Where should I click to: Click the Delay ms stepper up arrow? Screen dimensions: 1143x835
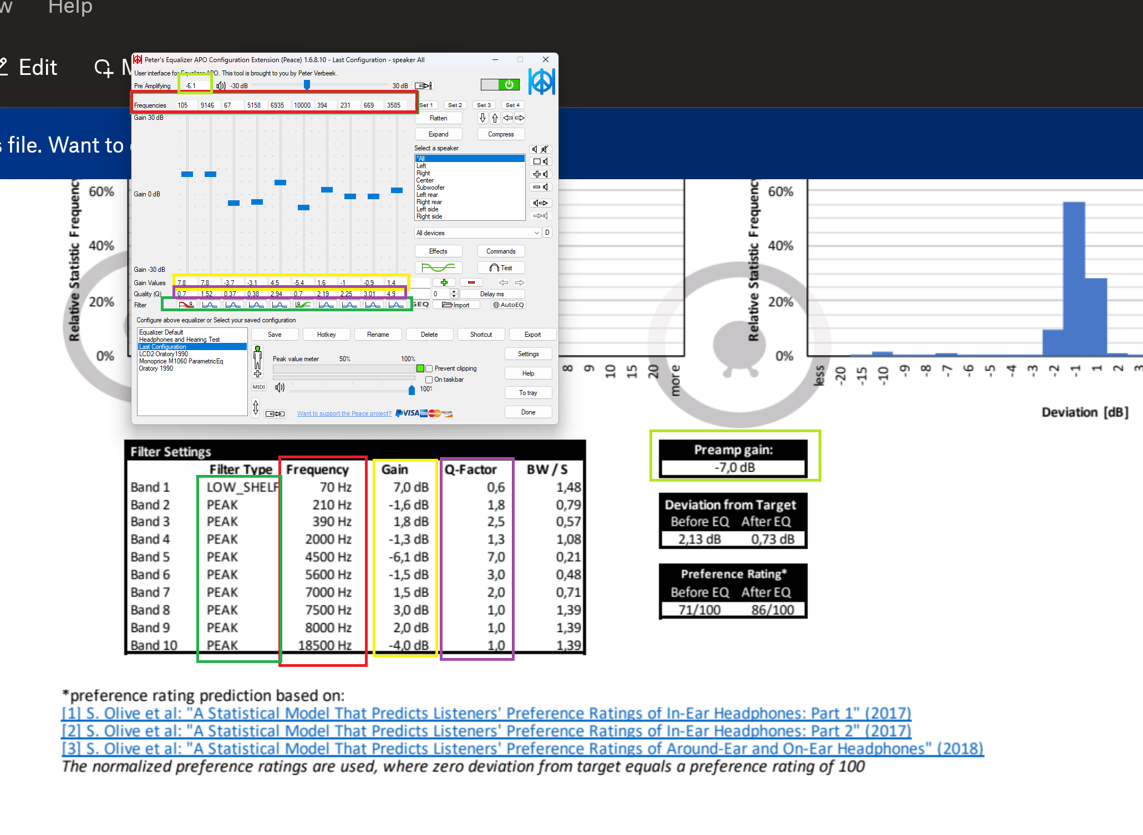[x=454, y=291]
